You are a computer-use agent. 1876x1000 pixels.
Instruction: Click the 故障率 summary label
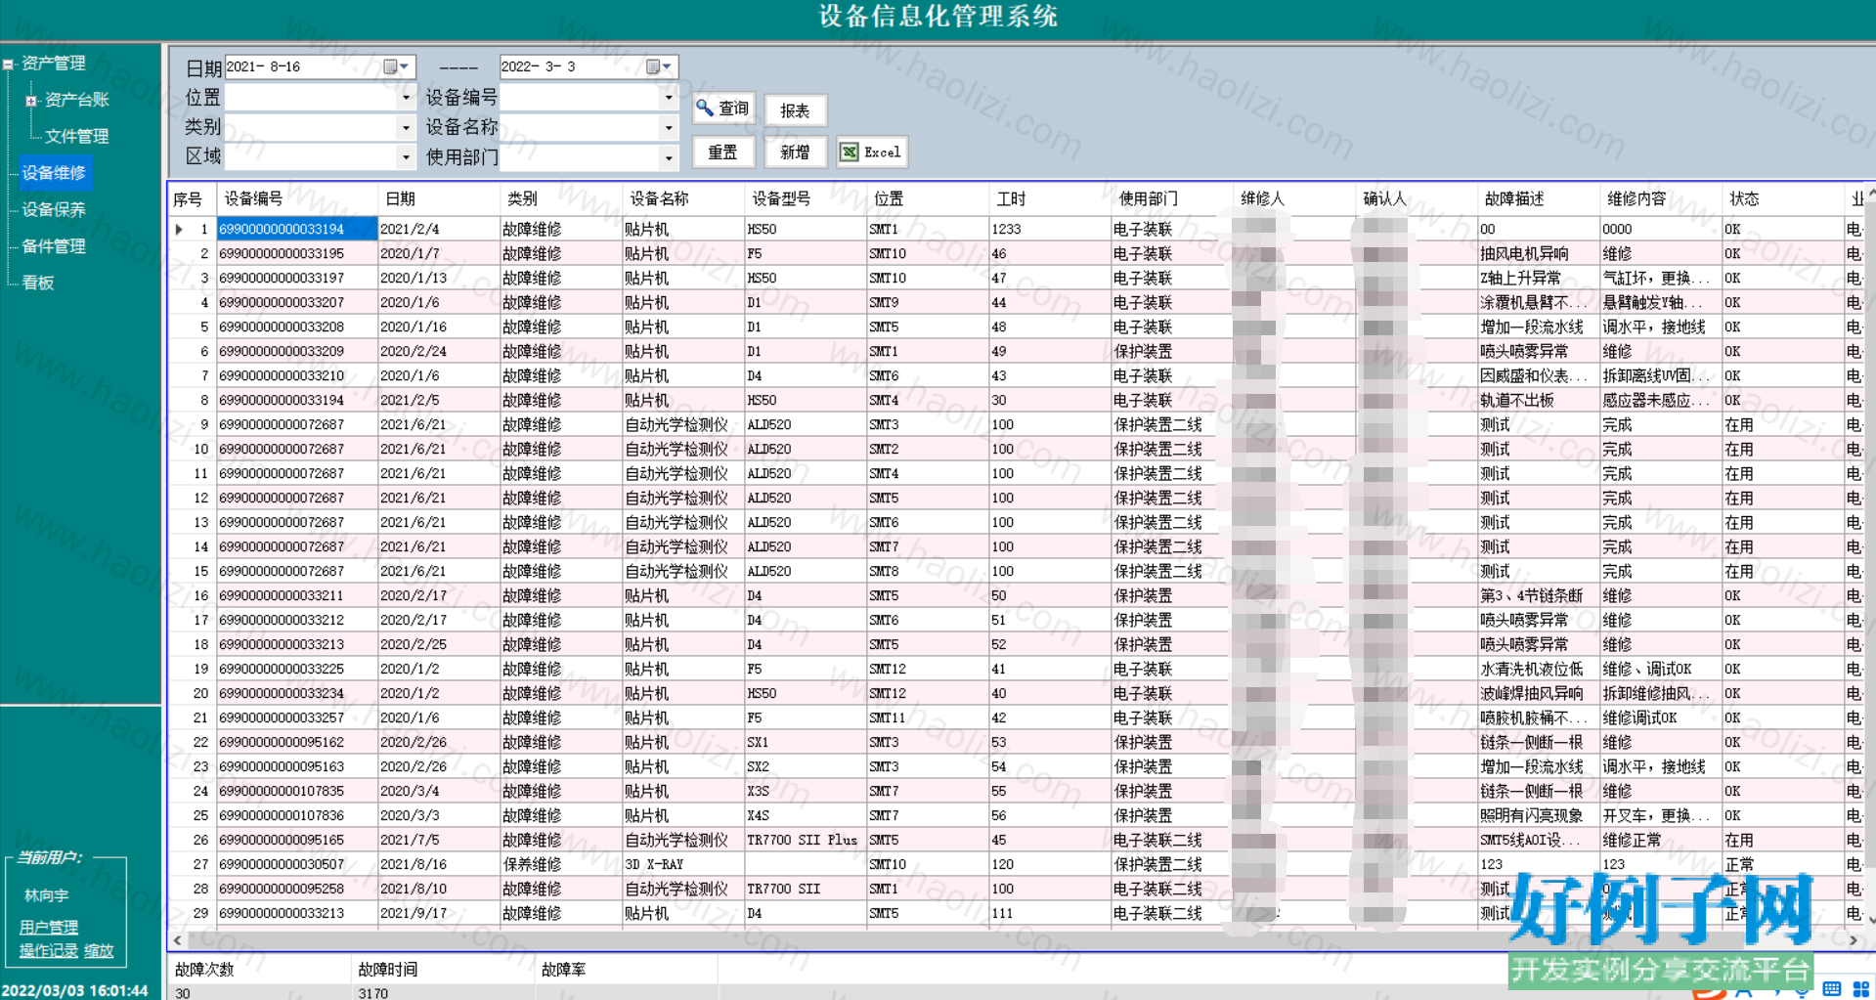point(563,969)
